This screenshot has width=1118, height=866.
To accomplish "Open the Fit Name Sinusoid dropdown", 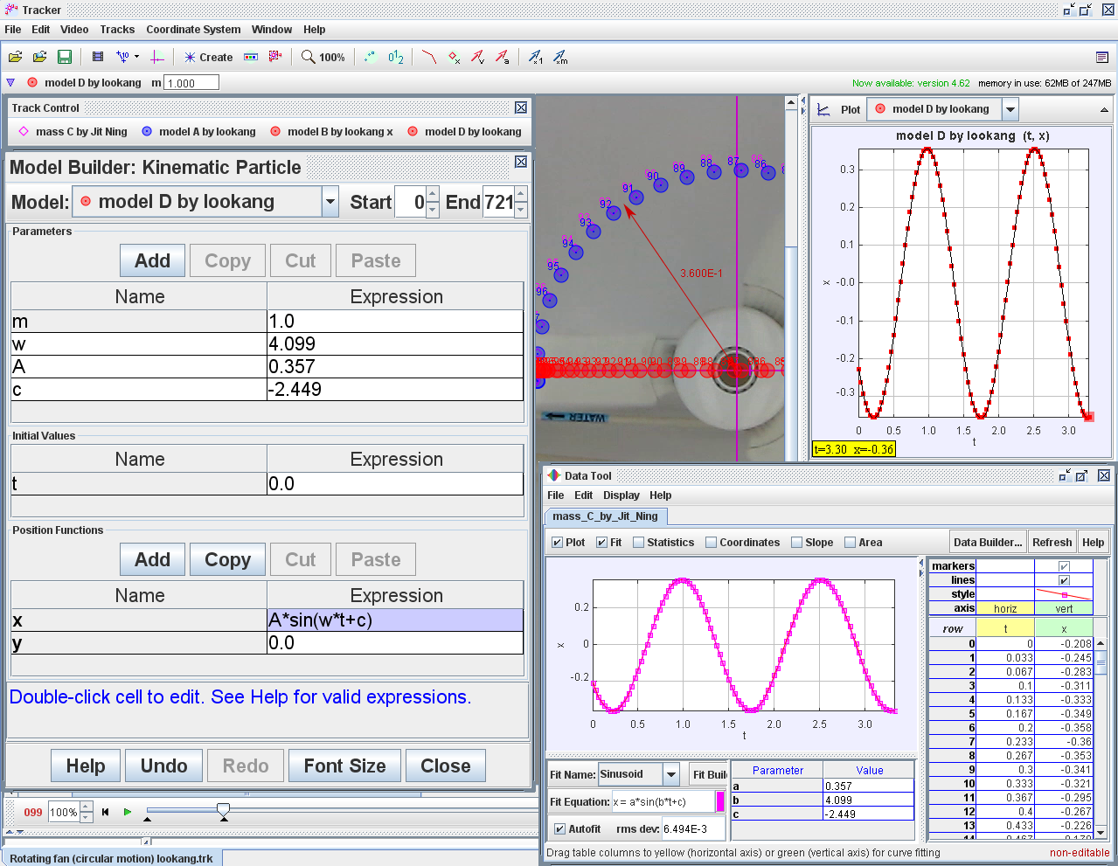I will pyautogui.click(x=669, y=774).
